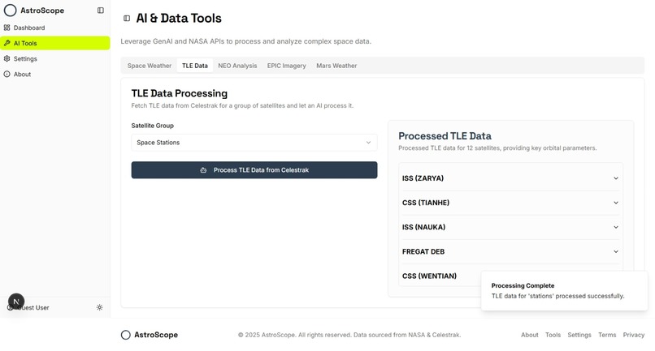Open the footer About link
This screenshot has height=351, width=655.
tap(529, 335)
